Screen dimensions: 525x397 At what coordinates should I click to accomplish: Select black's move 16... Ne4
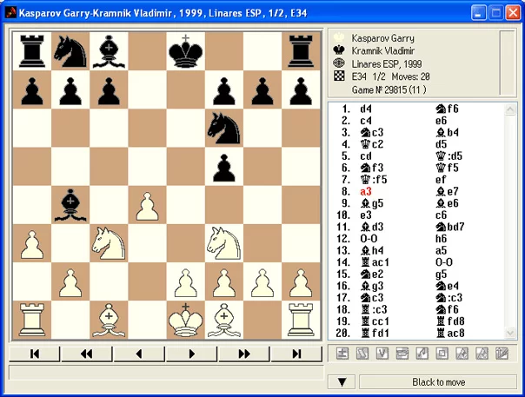(447, 286)
